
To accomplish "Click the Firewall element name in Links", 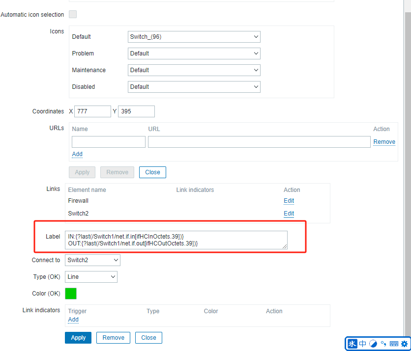I will click(78, 201).
